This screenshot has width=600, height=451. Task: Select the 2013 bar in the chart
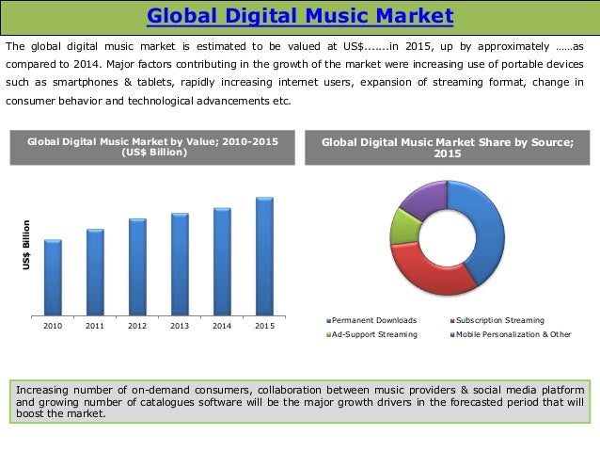tap(180, 265)
